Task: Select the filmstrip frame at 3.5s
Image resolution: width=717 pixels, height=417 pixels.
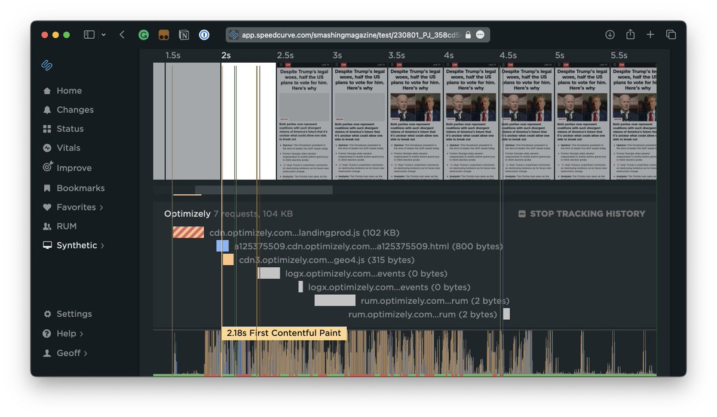Action: coord(416,121)
